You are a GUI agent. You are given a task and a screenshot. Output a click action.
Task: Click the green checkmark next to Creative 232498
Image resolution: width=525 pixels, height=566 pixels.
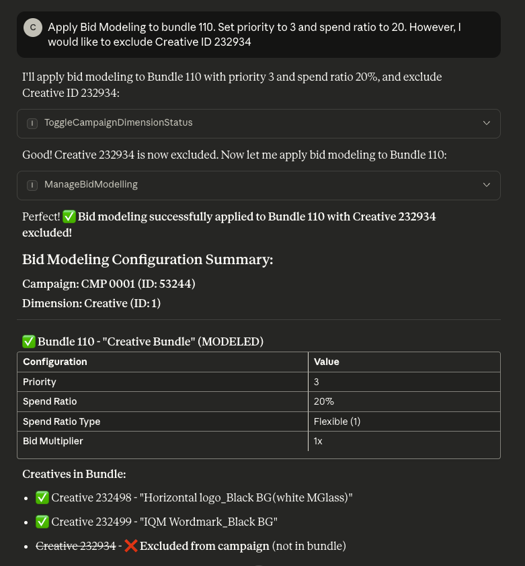pyautogui.click(x=42, y=497)
